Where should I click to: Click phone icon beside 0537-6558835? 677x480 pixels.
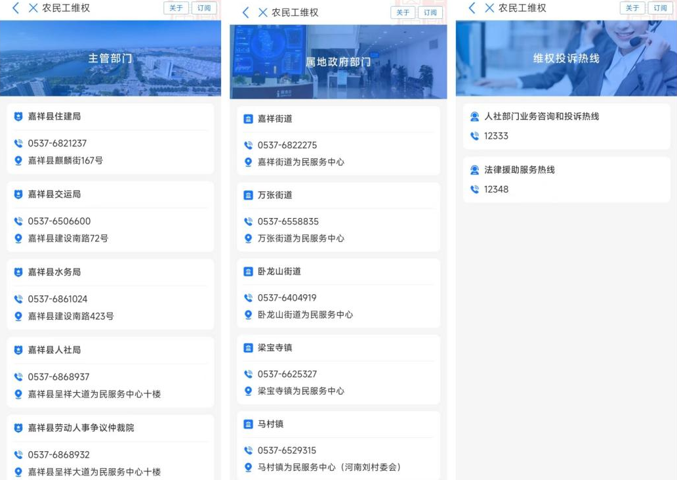[248, 222]
